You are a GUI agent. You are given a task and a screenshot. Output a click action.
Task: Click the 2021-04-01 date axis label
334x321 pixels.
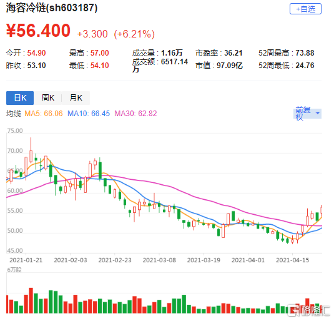click(248, 260)
